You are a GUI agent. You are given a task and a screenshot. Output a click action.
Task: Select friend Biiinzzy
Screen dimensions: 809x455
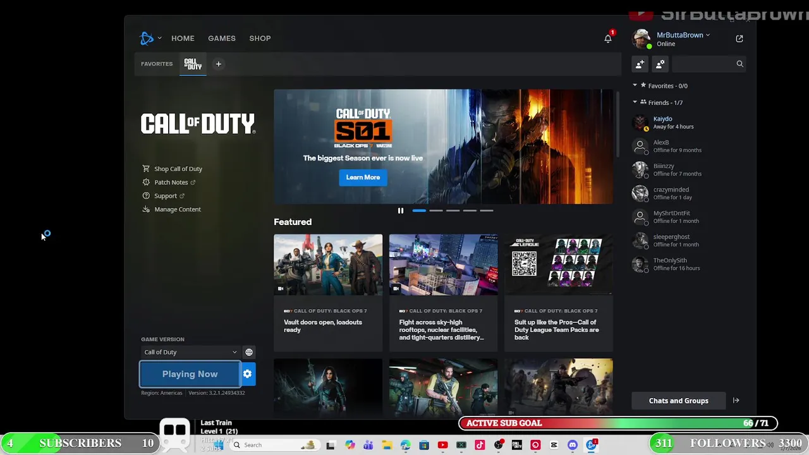pos(689,170)
